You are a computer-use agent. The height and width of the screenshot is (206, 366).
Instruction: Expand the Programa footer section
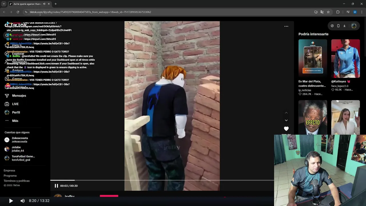point(10,176)
